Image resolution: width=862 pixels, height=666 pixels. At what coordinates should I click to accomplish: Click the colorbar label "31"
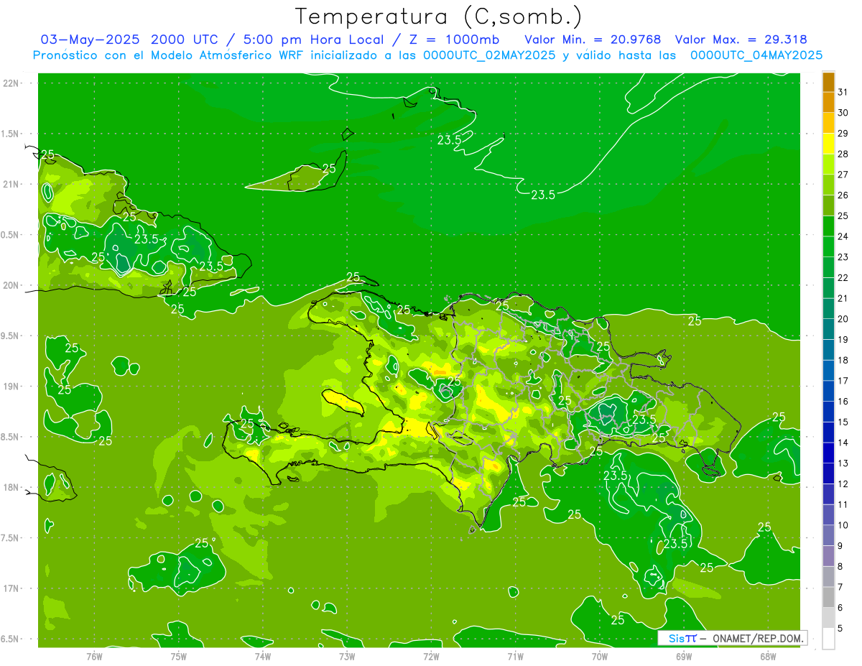click(843, 92)
